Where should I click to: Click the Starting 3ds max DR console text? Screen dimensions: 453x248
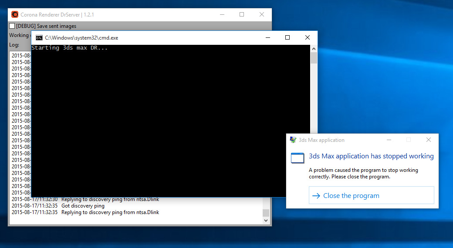click(x=69, y=48)
